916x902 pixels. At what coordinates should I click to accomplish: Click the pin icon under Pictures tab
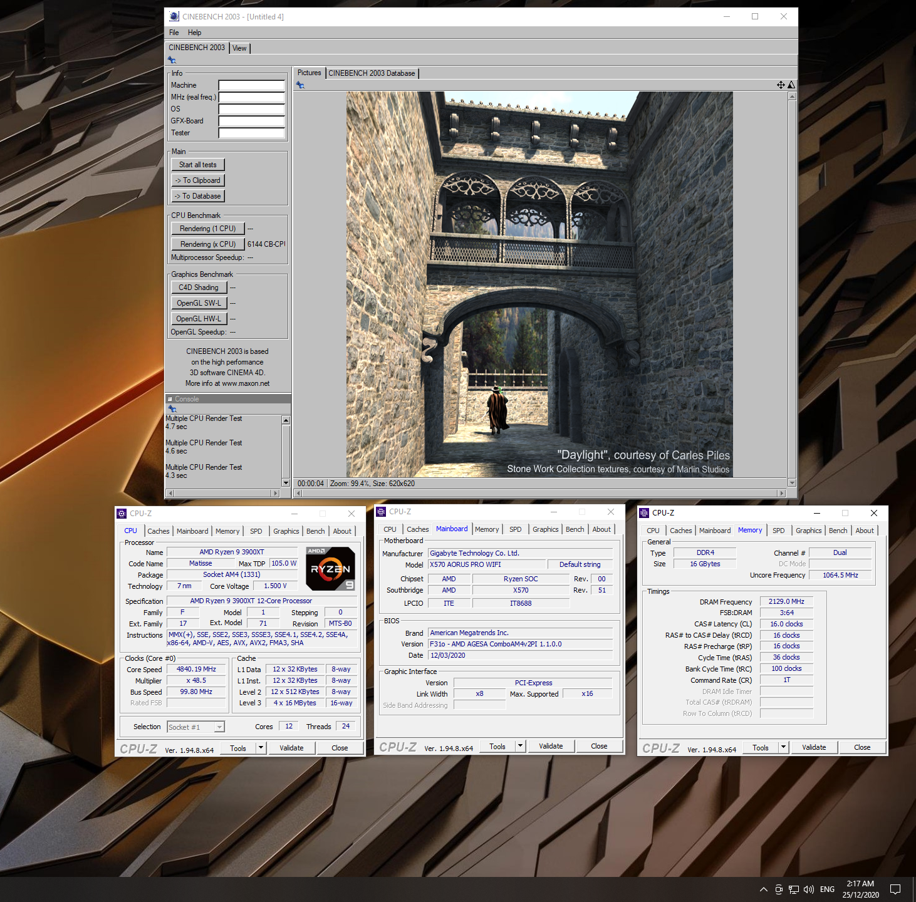(300, 85)
